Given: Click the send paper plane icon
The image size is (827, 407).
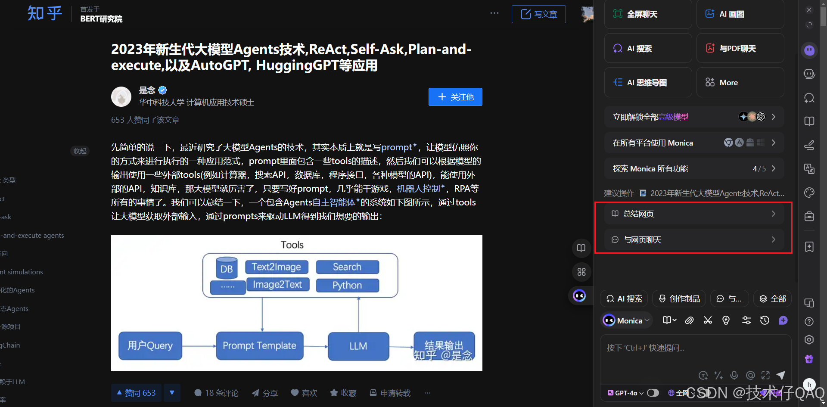Looking at the screenshot, I should [780, 375].
